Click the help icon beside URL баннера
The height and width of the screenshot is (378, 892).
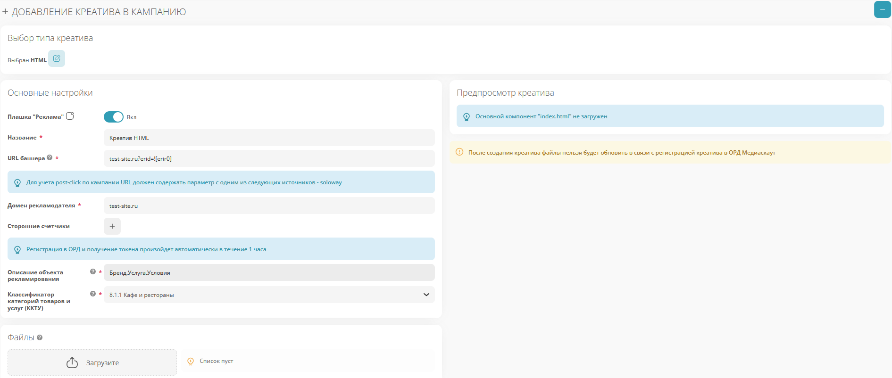(50, 158)
